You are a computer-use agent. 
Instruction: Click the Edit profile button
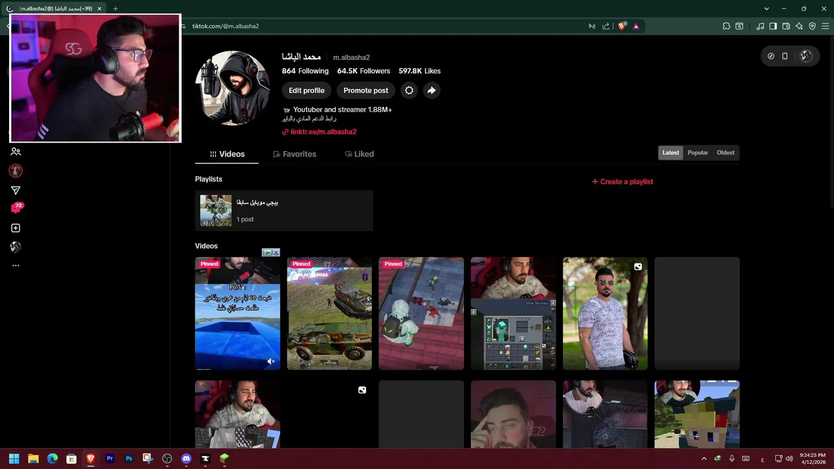[306, 91]
